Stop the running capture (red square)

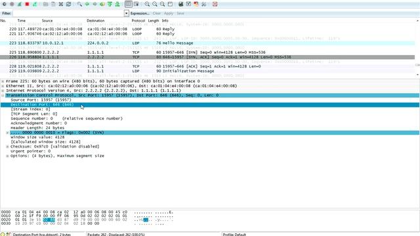[x=27, y=5]
